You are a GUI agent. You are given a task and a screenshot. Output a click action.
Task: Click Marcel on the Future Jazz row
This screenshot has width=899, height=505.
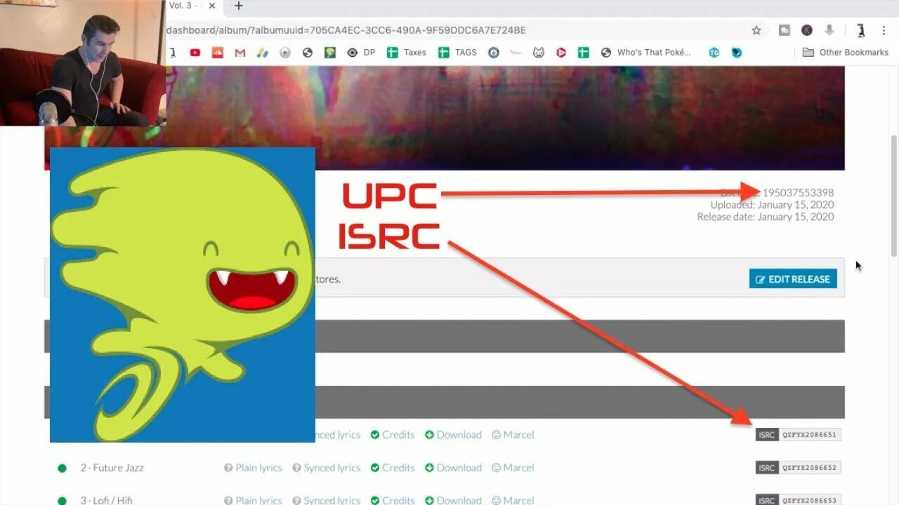click(x=513, y=468)
